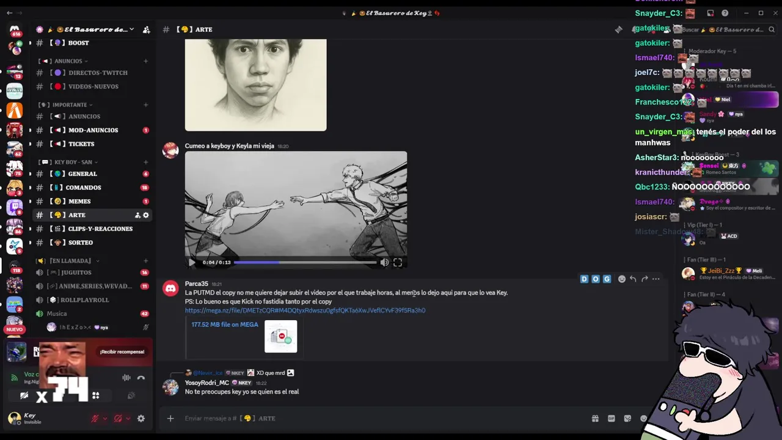The height and width of the screenshot is (440, 782).
Task: Toggle video volume speaker icon
Action: click(x=384, y=263)
